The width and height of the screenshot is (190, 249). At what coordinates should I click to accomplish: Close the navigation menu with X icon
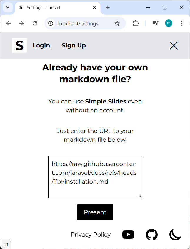click(174, 45)
